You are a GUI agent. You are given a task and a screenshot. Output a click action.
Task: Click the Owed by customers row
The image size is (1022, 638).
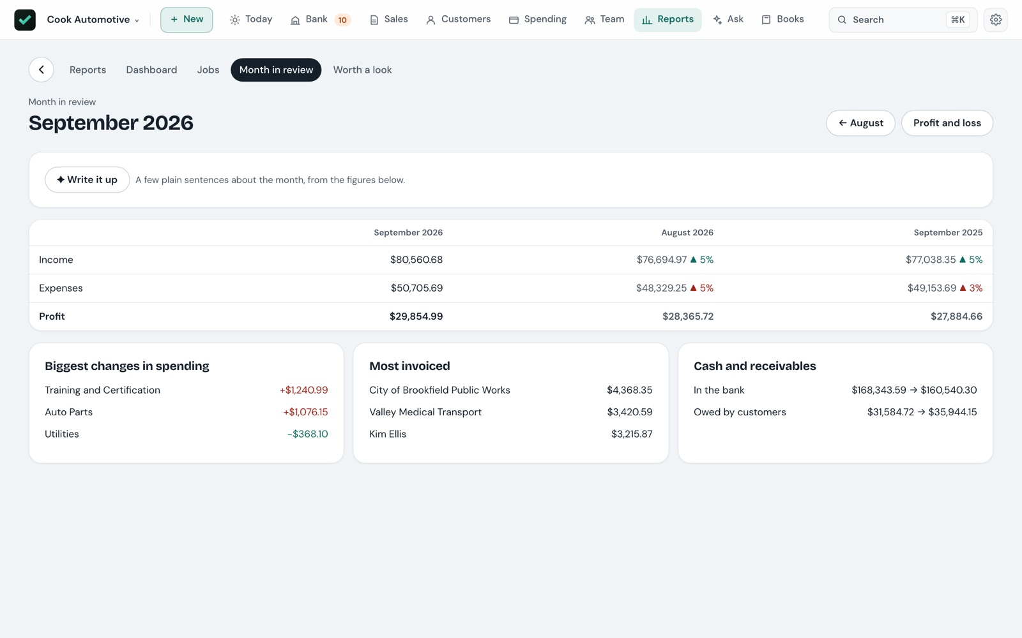[835, 412]
